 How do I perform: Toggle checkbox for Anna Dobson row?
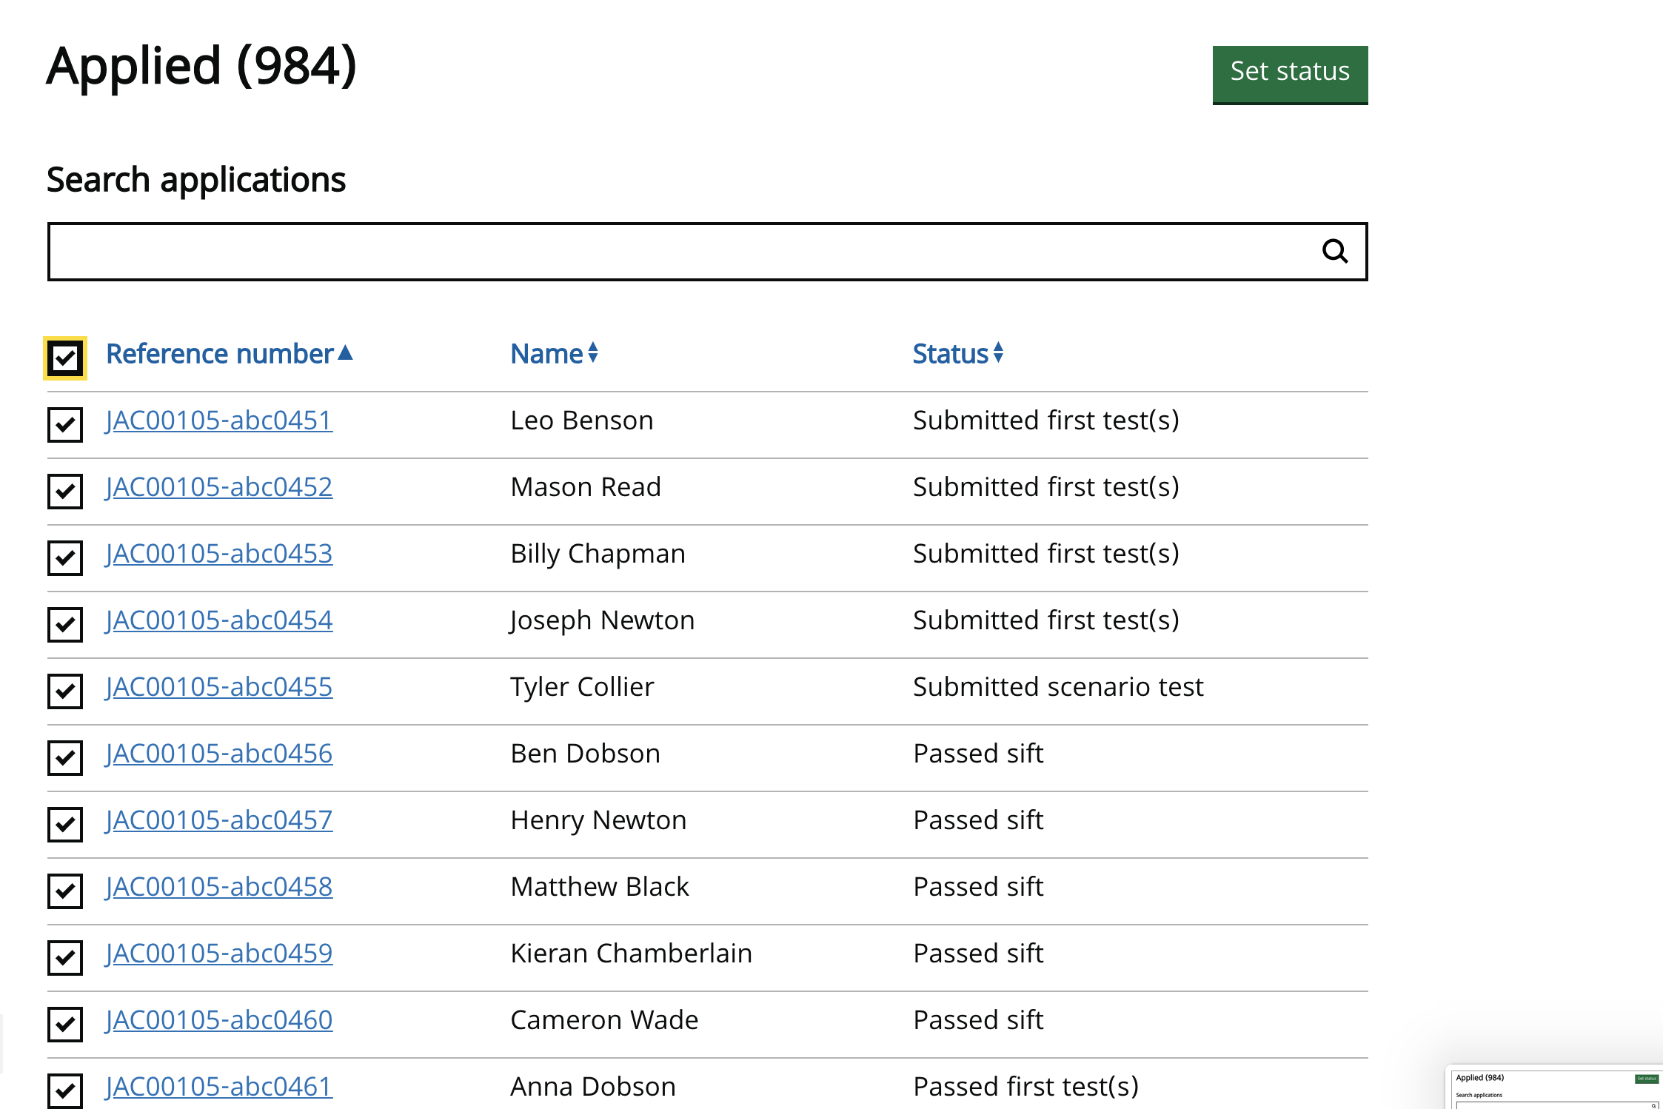click(x=65, y=1091)
